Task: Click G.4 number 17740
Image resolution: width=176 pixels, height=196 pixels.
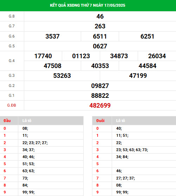Action: tap(43, 56)
